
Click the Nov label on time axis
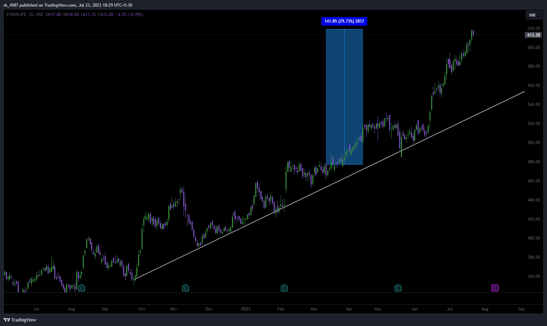click(x=174, y=309)
